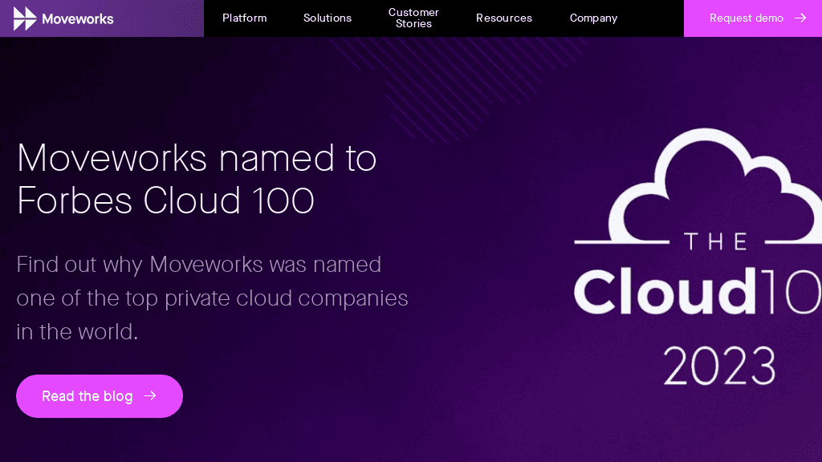
Task: Open the Solutions dropdown
Action: point(327,18)
